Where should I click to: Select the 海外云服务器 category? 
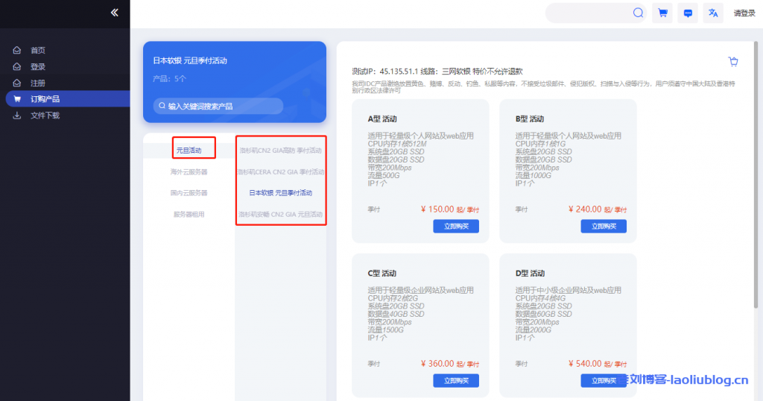coord(189,171)
